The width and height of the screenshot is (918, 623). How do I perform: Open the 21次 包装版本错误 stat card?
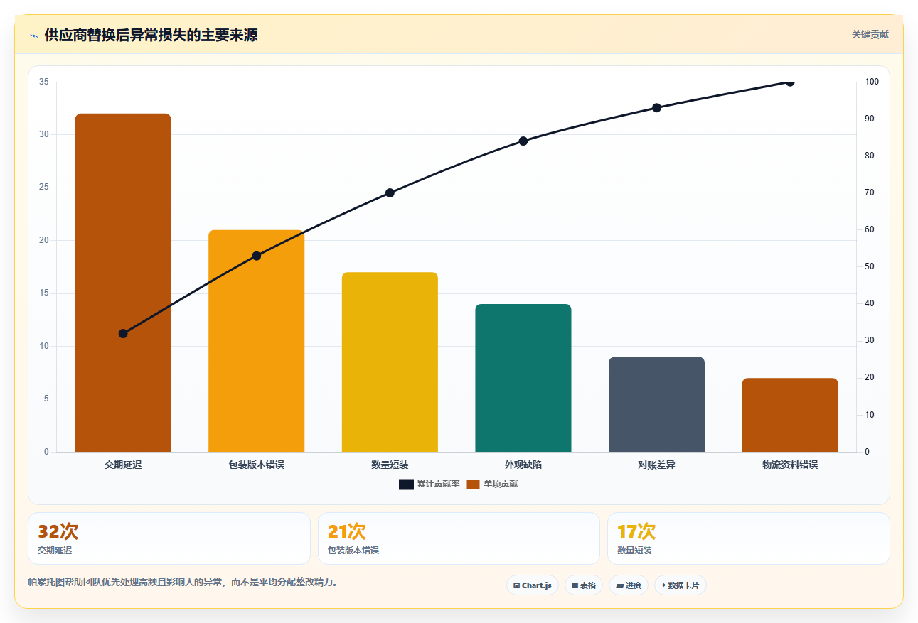459,538
